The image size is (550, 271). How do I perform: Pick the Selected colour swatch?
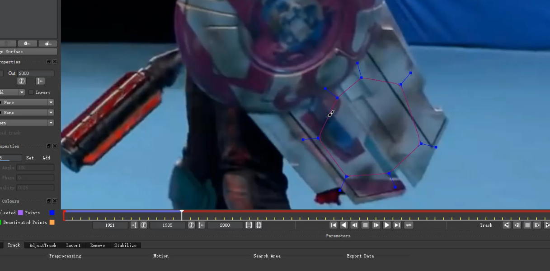pyautogui.click(x=20, y=213)
